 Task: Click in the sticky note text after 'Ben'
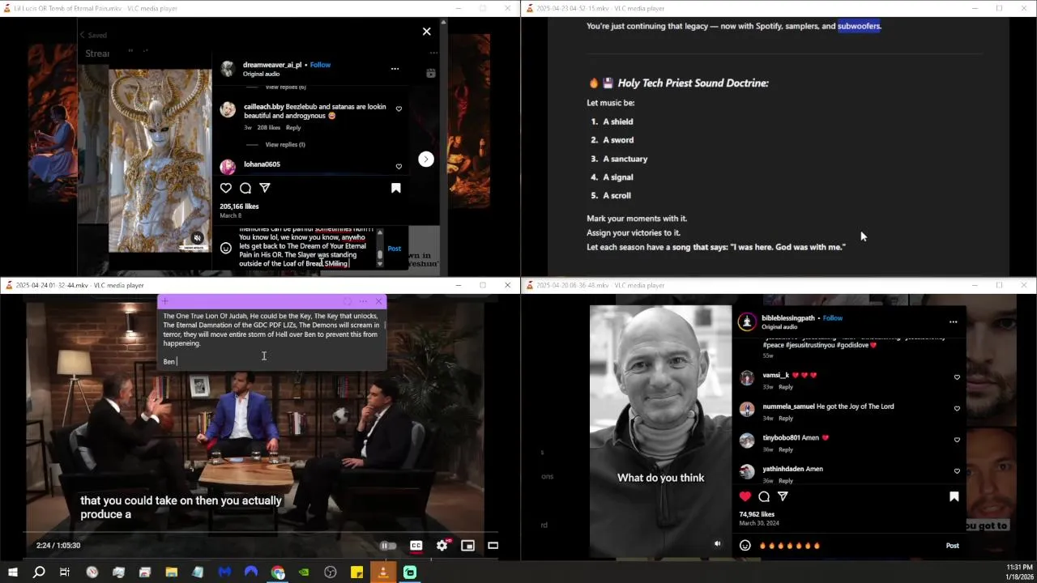(x=177, y=361)
